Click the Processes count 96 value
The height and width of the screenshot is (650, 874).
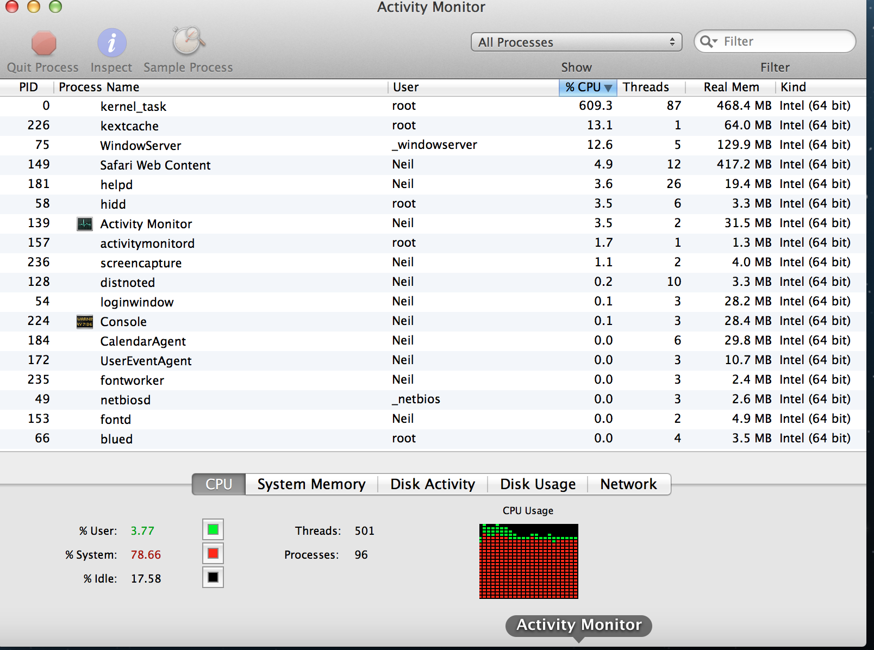(361, 554)
